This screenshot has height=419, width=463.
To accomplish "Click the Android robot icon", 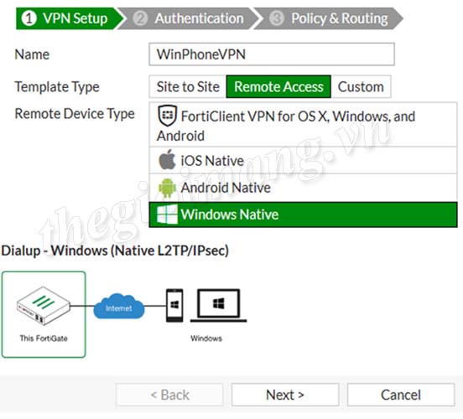I will [x=167, y=188].
